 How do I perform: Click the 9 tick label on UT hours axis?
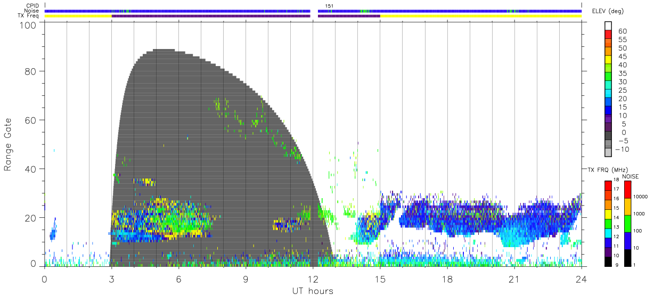(246, 279)
